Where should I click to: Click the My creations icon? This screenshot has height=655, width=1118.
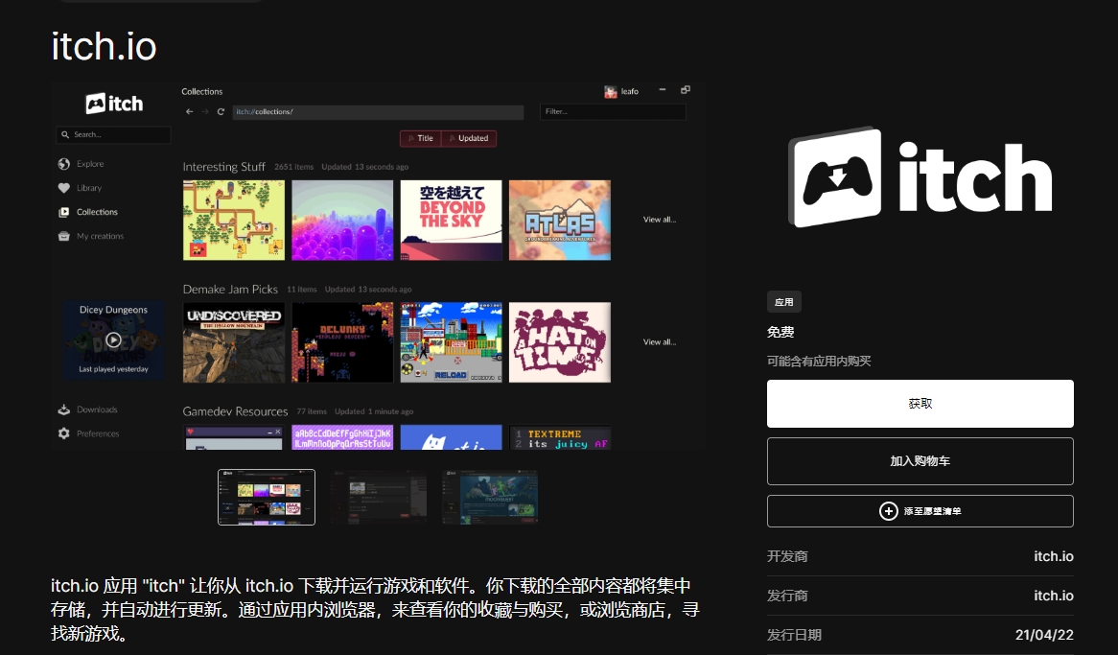(64, 236)
